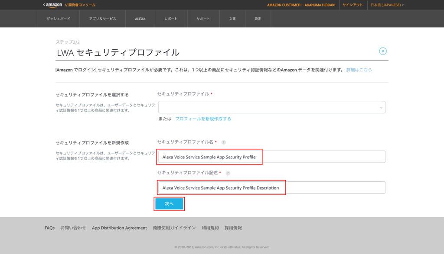Open the セキュリティプロファイル dropdown
Screen dimensions: 444x254
point(272,107)
